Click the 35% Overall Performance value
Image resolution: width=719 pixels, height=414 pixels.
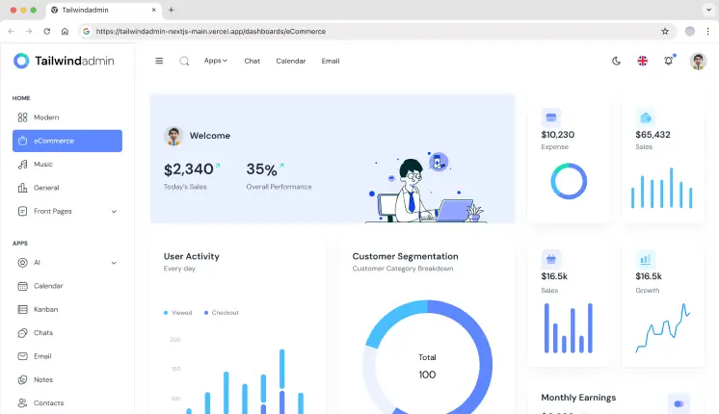[x=261, y=169]
